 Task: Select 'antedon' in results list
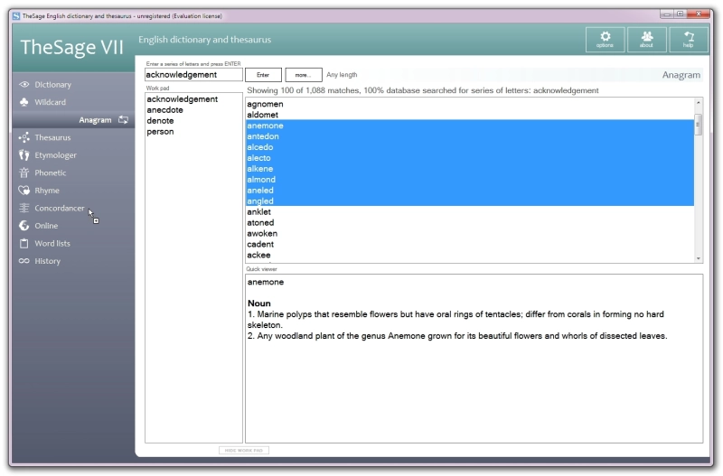click(x=470, y=136)
